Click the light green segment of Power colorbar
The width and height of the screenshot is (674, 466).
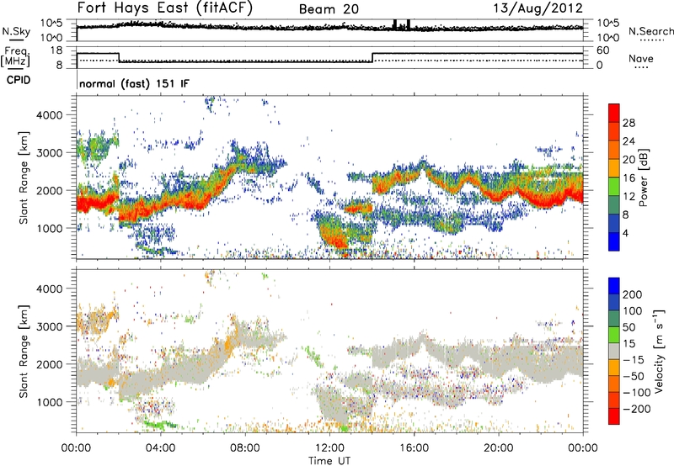pos(614,187)
